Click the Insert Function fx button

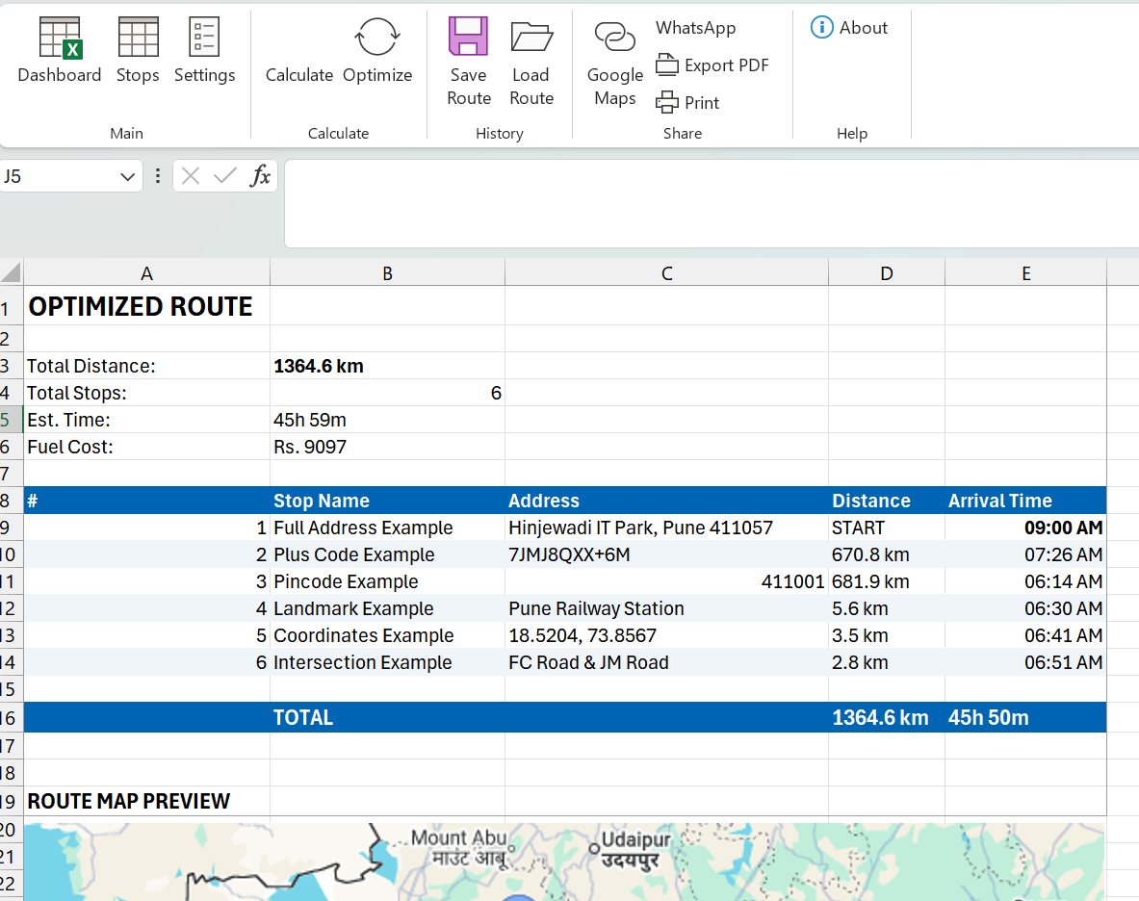[x=260, y=176]
